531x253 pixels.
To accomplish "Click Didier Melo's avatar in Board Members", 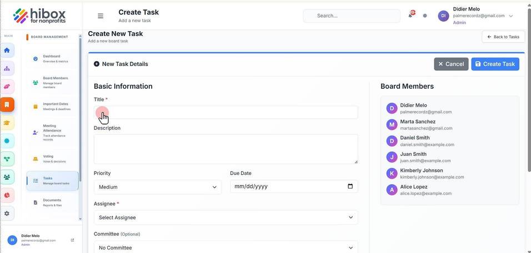I will [392, 108].
